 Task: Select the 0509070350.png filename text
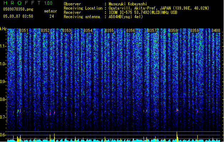[x=18, y=9]
